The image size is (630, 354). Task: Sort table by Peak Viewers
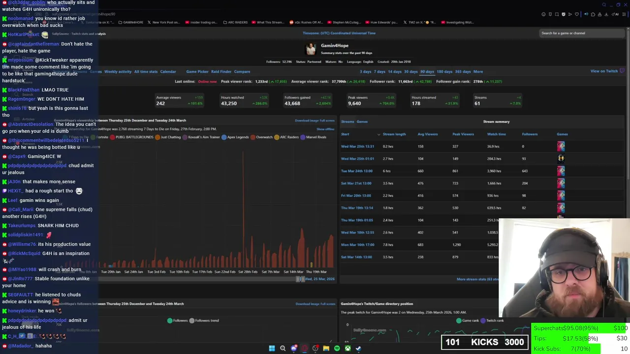click(463, 134)
